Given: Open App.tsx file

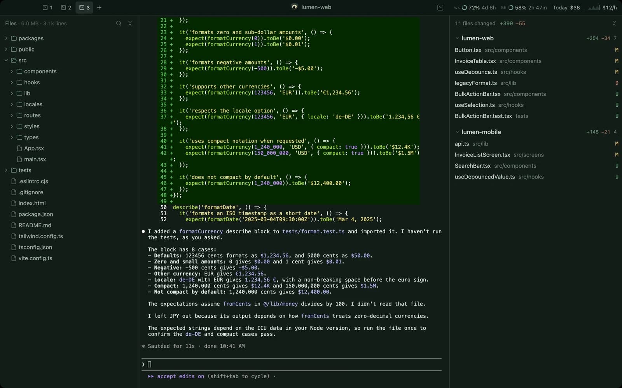Looking at the screenshot, I should click(69, 148).
